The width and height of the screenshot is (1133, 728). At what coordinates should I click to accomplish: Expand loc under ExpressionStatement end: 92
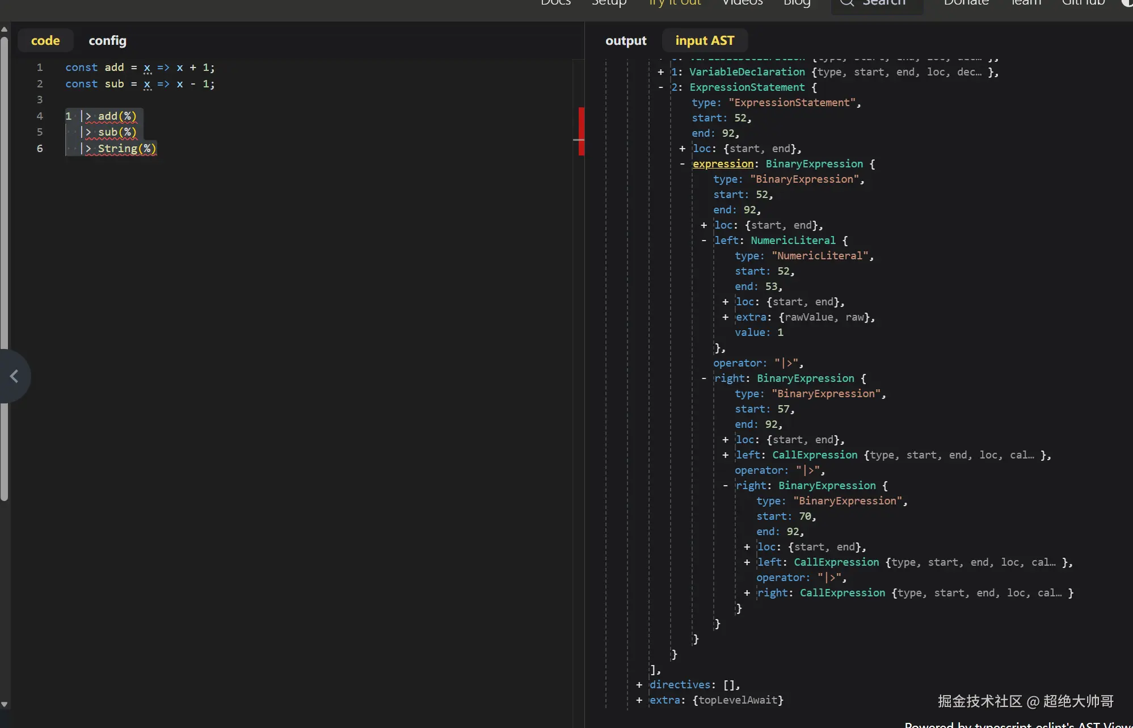(682, 149)
